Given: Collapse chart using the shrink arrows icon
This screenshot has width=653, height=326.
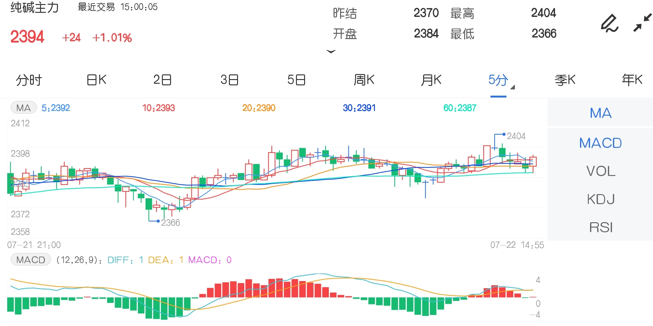Looking at the screenshot, I should [642, 23].
